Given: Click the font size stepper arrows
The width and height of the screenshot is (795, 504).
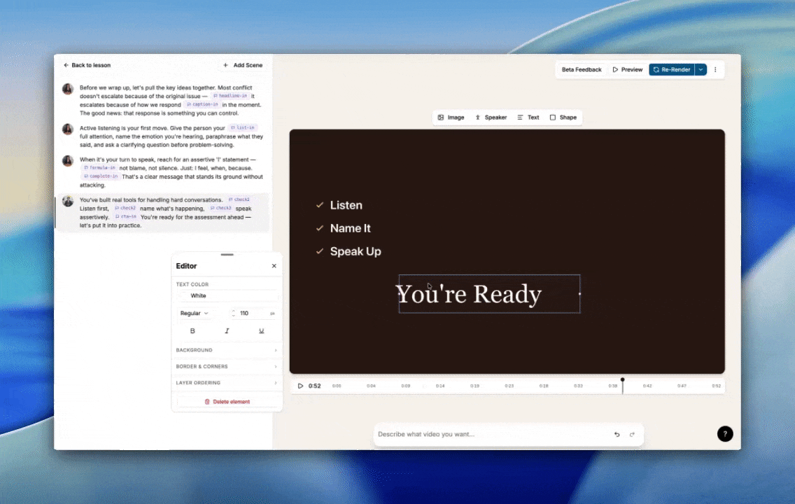Looking at the screenshot, I should [x=233, y=314].
